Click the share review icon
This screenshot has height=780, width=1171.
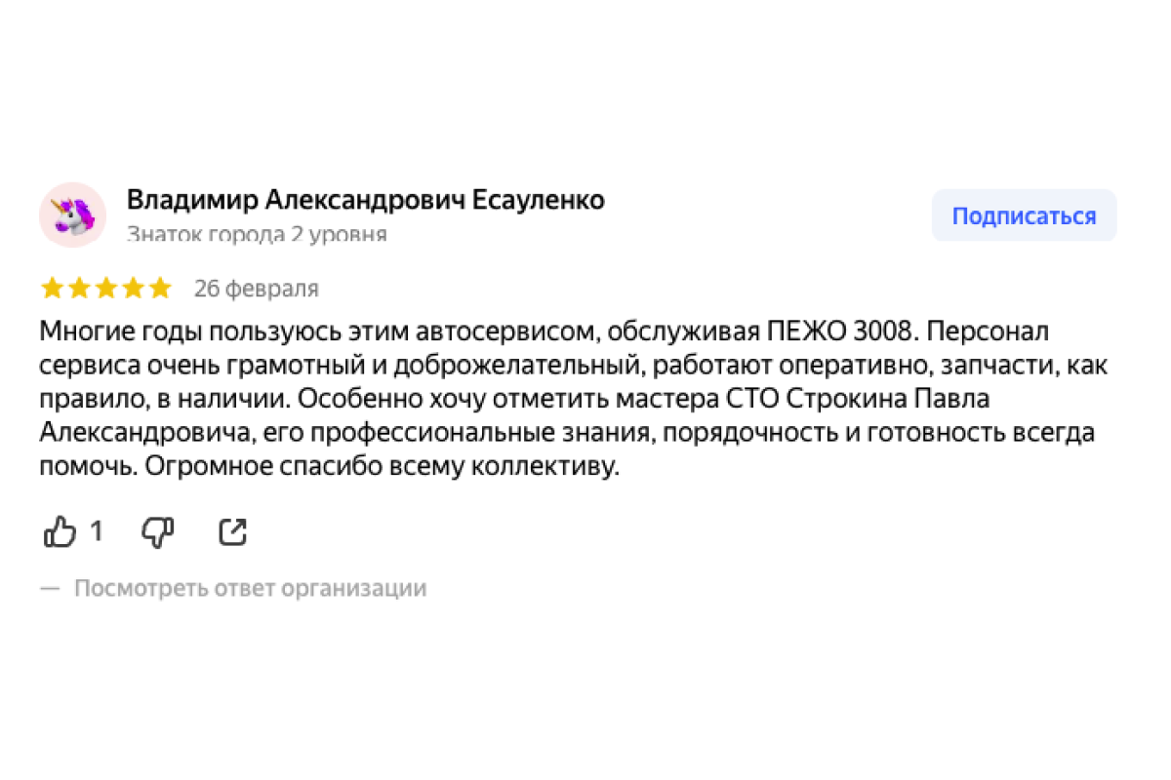click(x=233, y=531)
